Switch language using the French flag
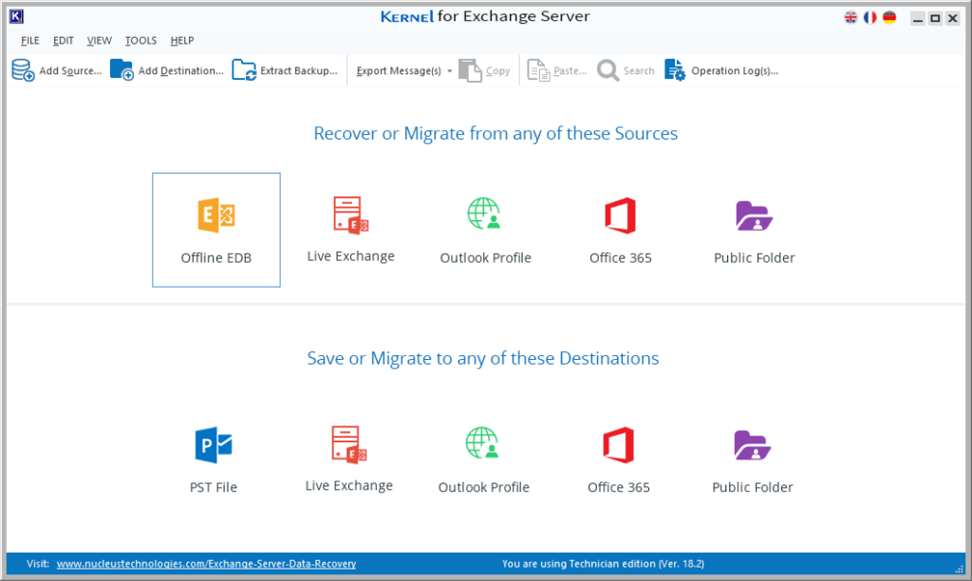This screenshot has width=972, height=581. click(870, 17)
